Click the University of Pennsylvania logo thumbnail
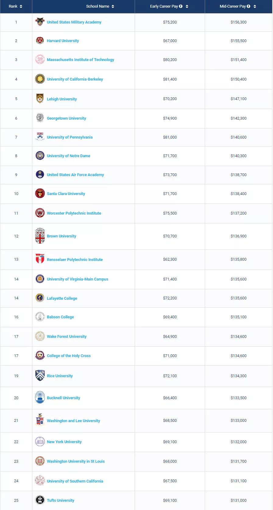The height and width of the screenshot is (510, 273). (40, 137)
